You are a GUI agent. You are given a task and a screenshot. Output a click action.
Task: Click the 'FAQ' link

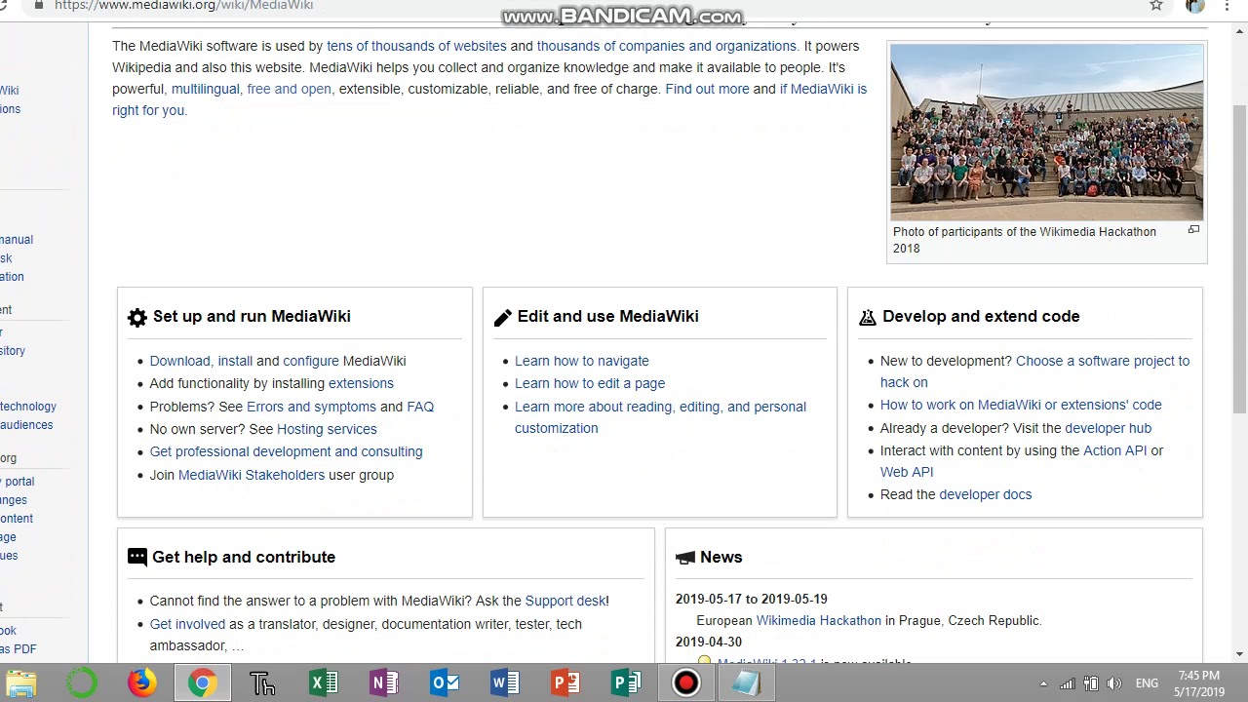coord(420,407)
